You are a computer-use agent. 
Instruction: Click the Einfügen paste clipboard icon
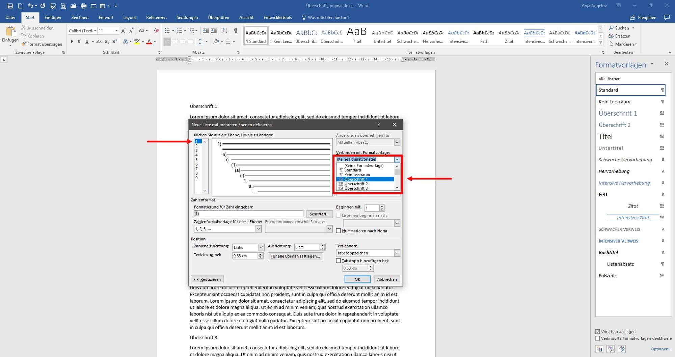[10, 31]
